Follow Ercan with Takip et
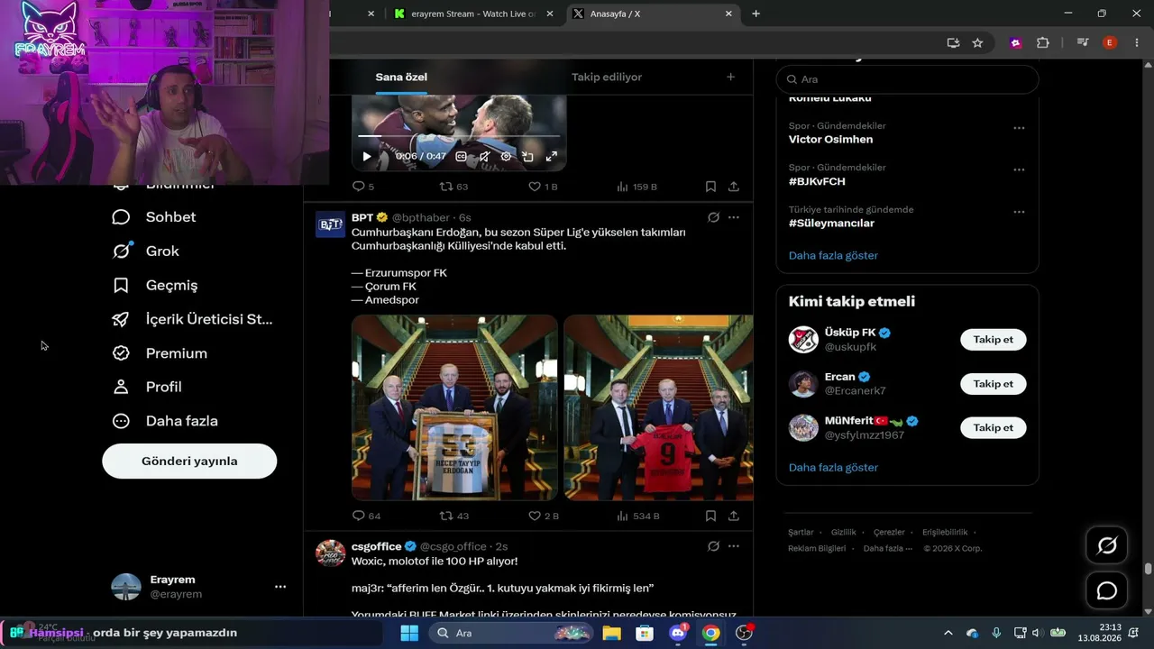The height and width of the screenshot is (649, 1154). [994, 384]
